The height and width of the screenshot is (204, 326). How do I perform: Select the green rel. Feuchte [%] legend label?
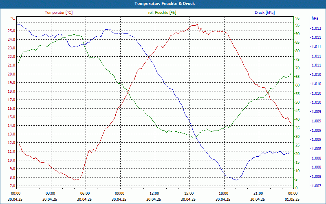pos(162,13)
